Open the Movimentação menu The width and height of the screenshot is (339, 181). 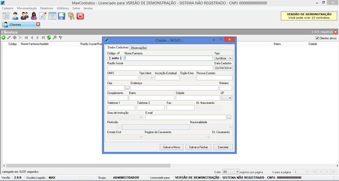[27, 8]
